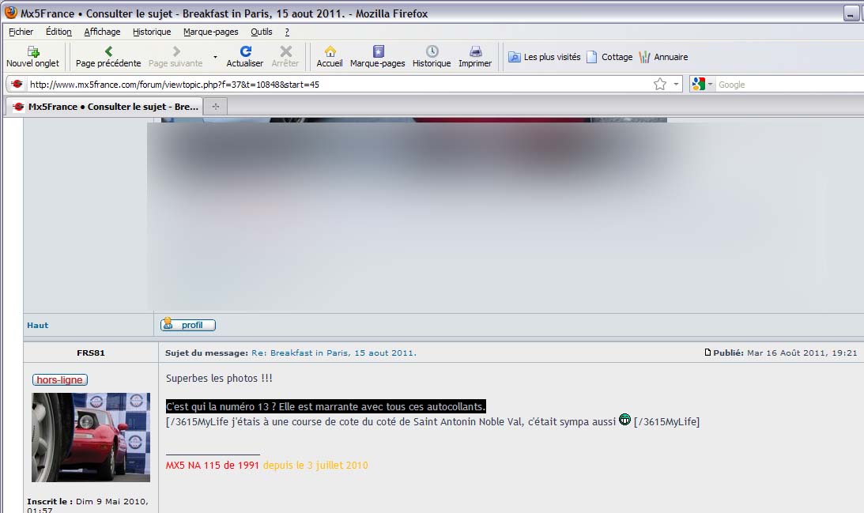Viewport: 864px width, 513px height.
Task: Click the Firefox logo in title bar
Action: 10,12
